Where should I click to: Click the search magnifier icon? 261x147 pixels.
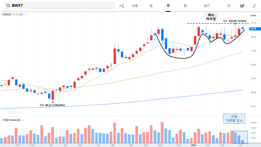tap(8, 6)
